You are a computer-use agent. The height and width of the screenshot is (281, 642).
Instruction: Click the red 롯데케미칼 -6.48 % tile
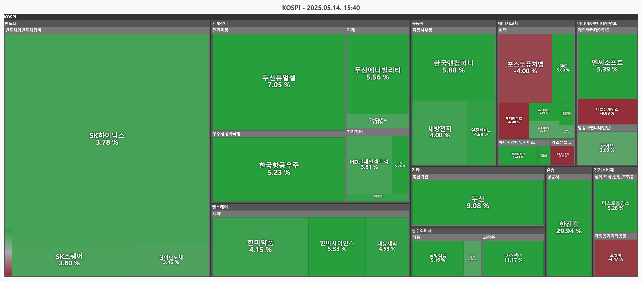click(514, 120)
